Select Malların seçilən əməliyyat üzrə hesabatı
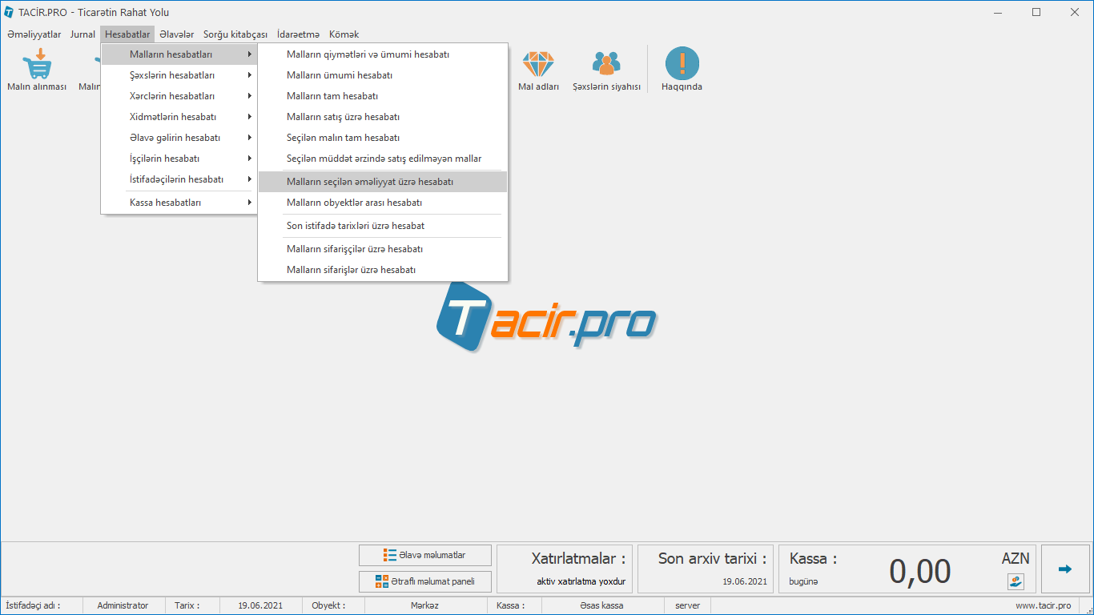Screen dimensions: 1094x615 (x=370, y=182)
